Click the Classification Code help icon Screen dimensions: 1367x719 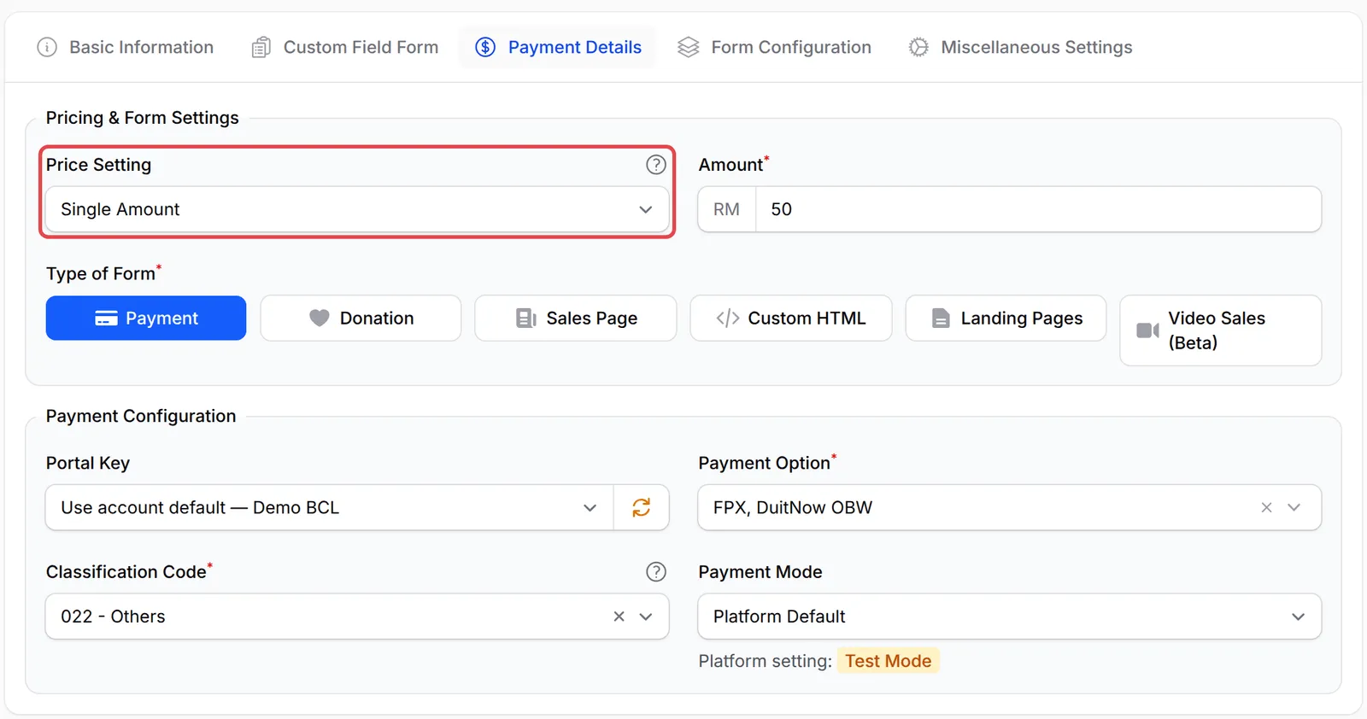[x=656, y=572]
